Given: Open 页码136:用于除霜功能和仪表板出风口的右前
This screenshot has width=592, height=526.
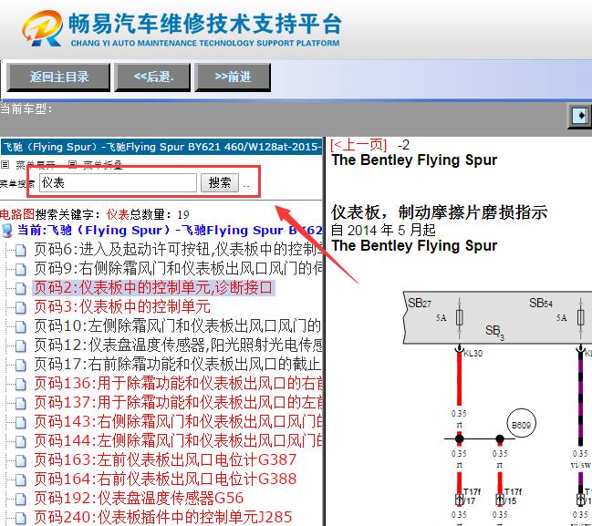Looking at the screenshot, I should tap(178, 384).
